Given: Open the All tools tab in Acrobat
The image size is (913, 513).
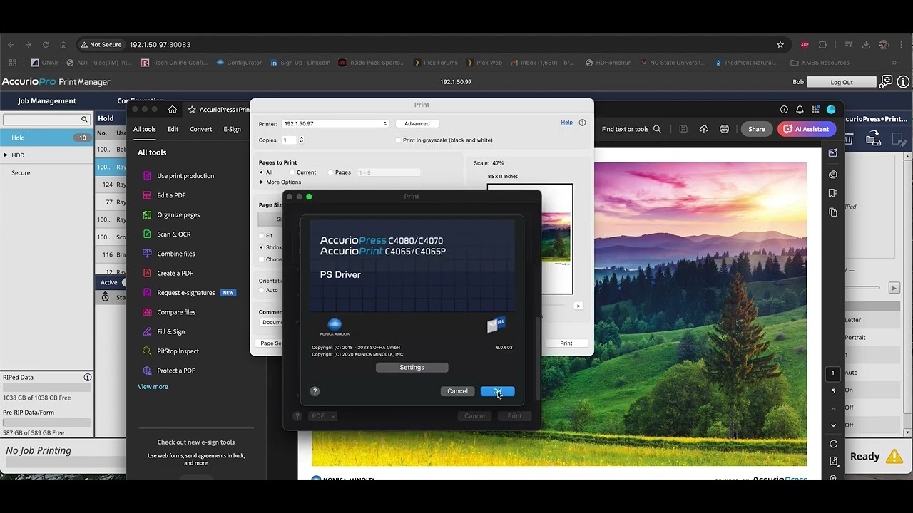Looking at the screenshot, I should point(145,129).
